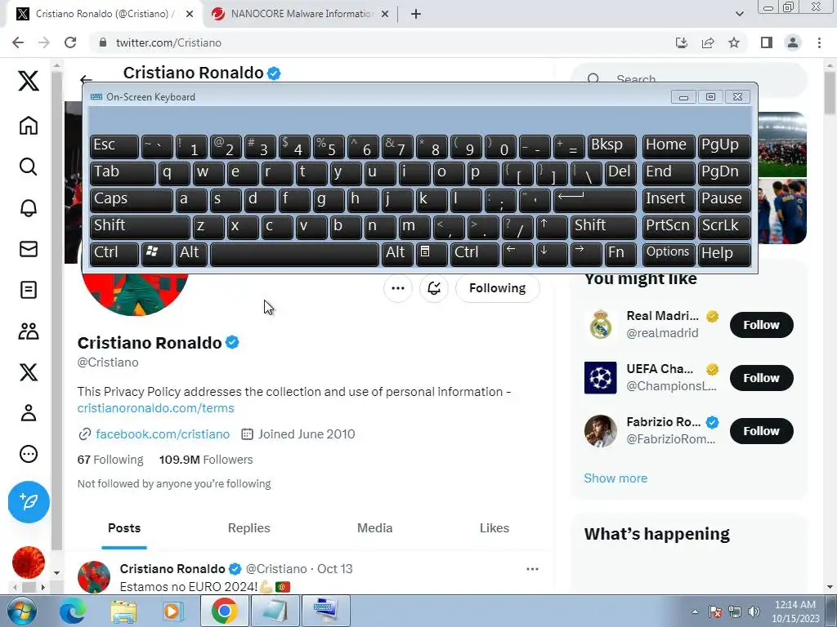Select the Likes tab
This screenshot has height=627, width=837.
(495, 528)
